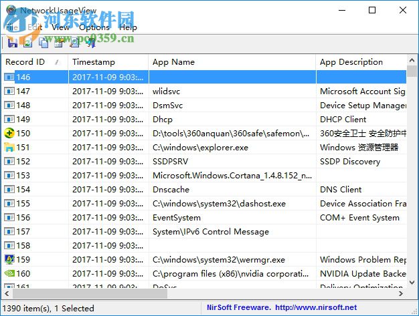Sort by the Timestamp column header
Viewport: 419px width, 316px height.
coord(108,62)
